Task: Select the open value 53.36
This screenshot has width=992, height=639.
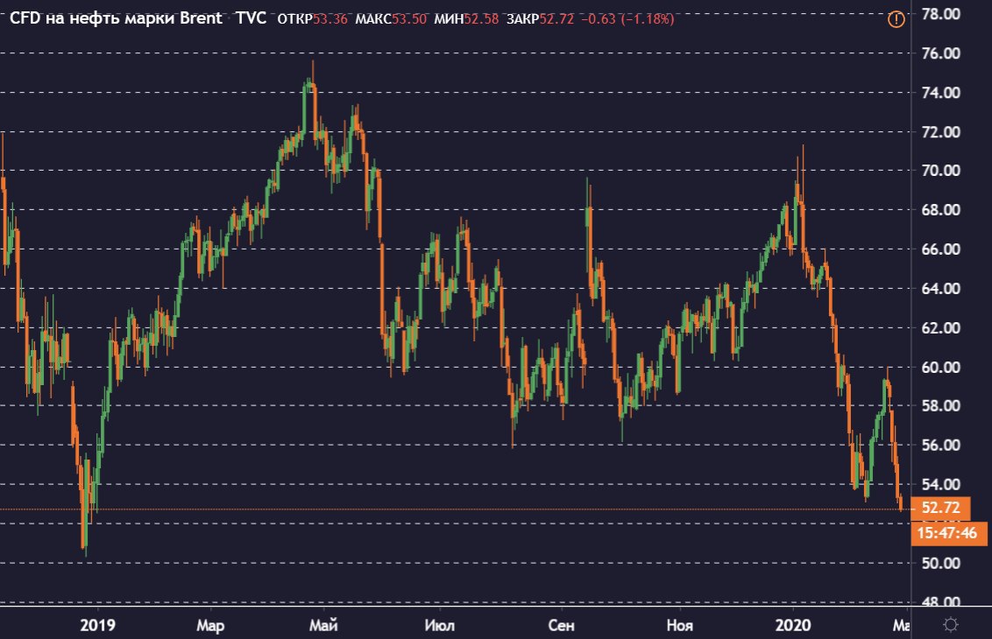Action: pyautogui.click(x=330, y=19)
